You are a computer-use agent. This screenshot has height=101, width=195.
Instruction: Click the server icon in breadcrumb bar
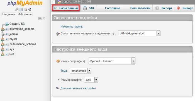59,2
